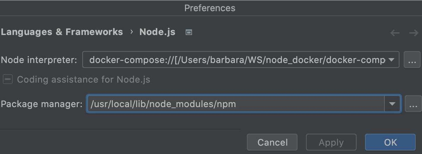Select the docker-compose Node interpreter combo box
The height and width of the screenshot is (154, 422).
236,60
